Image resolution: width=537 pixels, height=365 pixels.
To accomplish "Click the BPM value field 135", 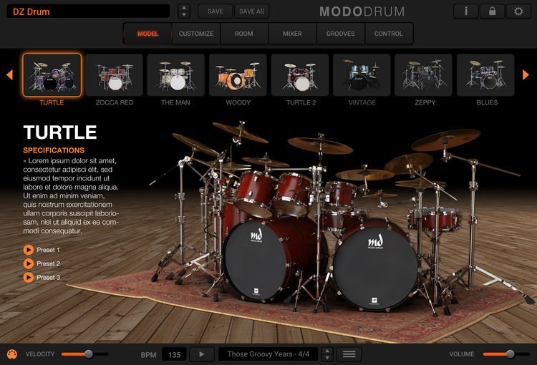I will [x=174, y=354].
